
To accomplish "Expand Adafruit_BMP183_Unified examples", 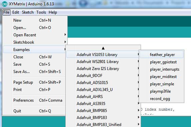I will pyautogui.click(x=103, y=124).
